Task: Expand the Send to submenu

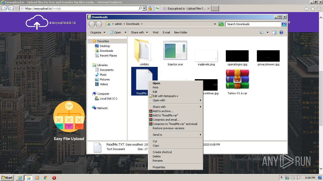Action: [x=175, y=135]
